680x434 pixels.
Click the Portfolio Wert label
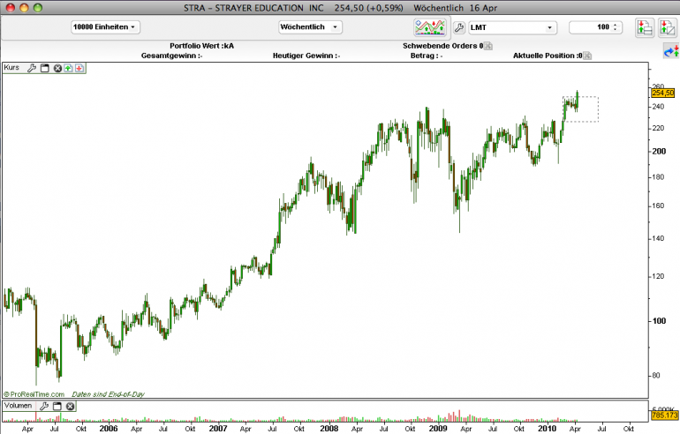coord(201,46)
